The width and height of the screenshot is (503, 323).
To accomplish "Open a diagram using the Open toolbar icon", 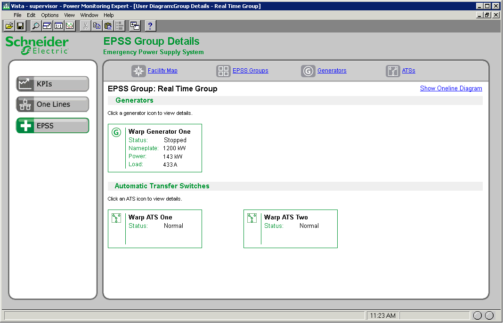I will pyautogui.click(x=8, y=25).
